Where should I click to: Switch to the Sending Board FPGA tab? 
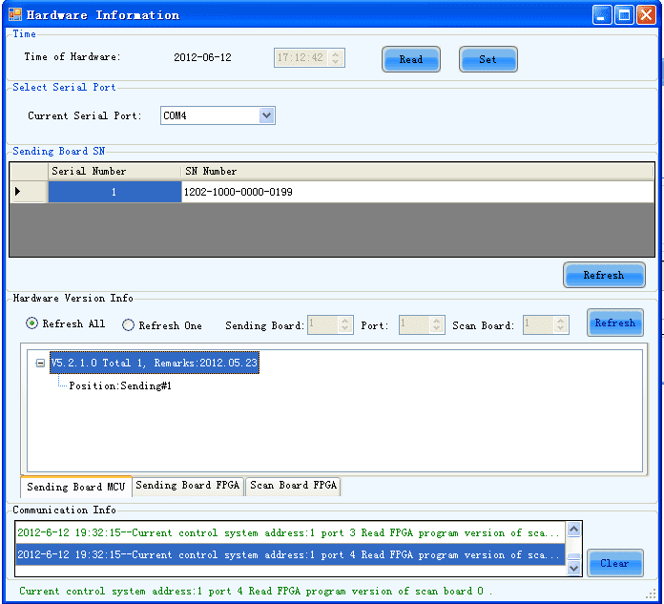pos(188,486)
